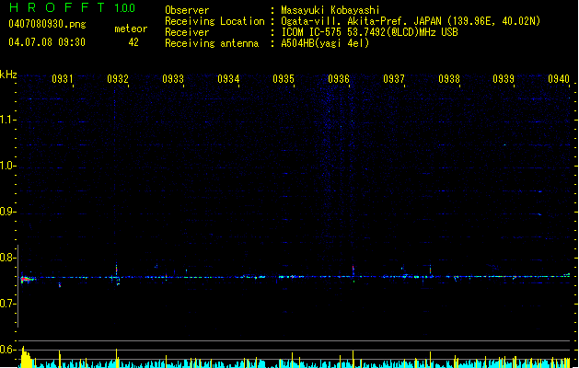Click the 0936 time marker
The image size is (579, 368).
tap(339, 79)
